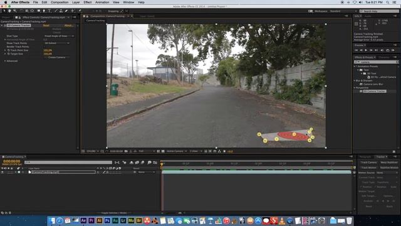Select the Selection arrow tool
The height and width of the screenshot is (226, 401).
point(4,11)
